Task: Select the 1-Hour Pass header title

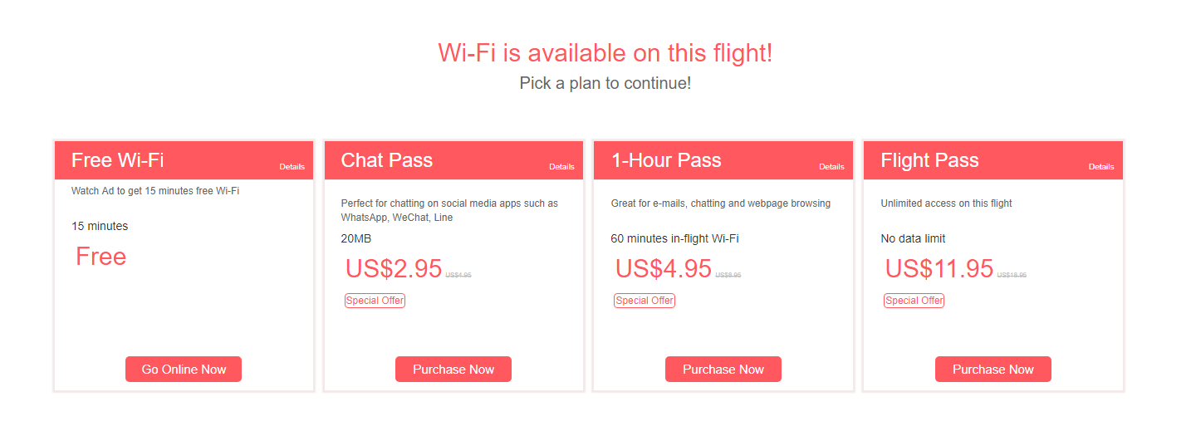Action: 666,160
